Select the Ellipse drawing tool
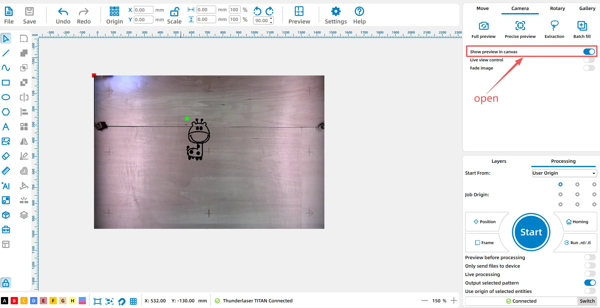Viewport: 600px width, 308px height. 6,97
